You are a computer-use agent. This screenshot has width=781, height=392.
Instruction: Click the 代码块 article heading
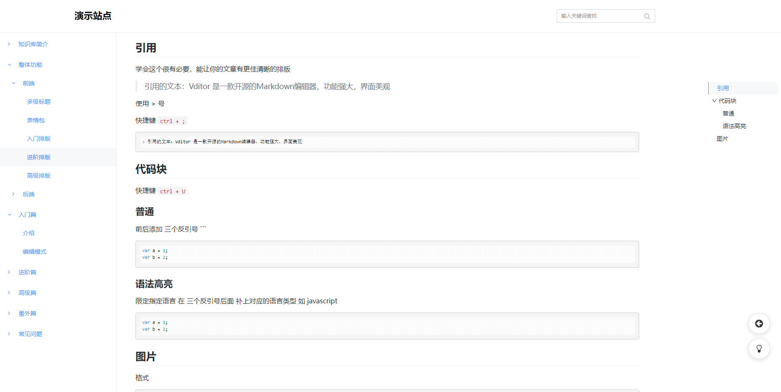coord(151,169)
